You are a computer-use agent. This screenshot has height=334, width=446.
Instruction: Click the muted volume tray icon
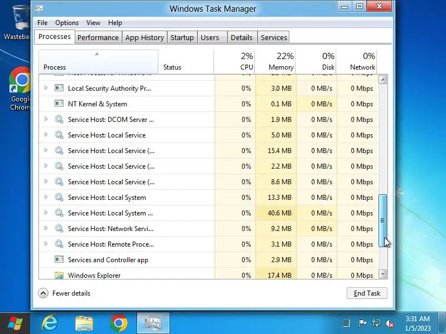[x=389, y=323]
